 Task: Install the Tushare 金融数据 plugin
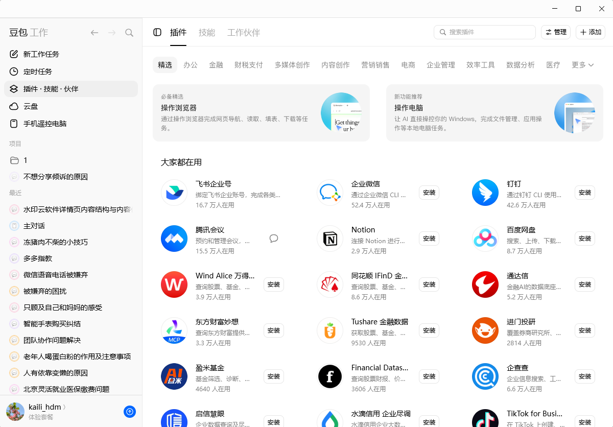click(x=429, y=330)
